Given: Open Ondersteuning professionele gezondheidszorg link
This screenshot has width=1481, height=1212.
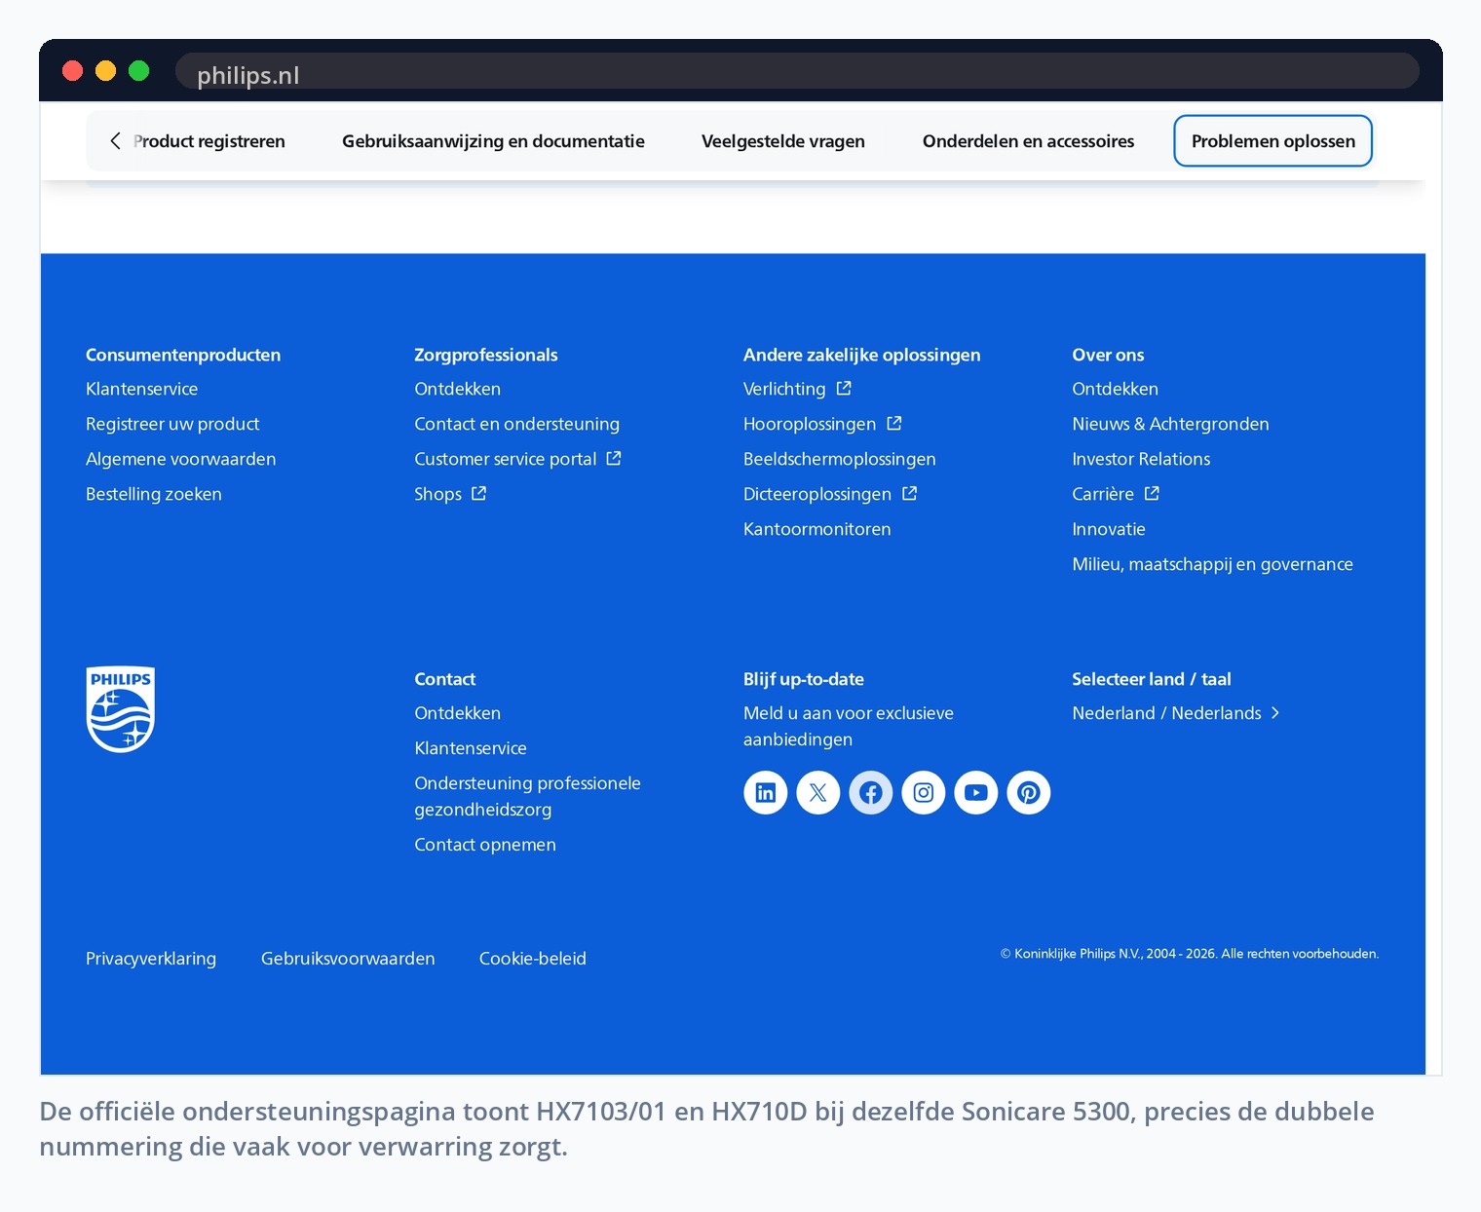Looking at the screenshot, I should 527,796.
